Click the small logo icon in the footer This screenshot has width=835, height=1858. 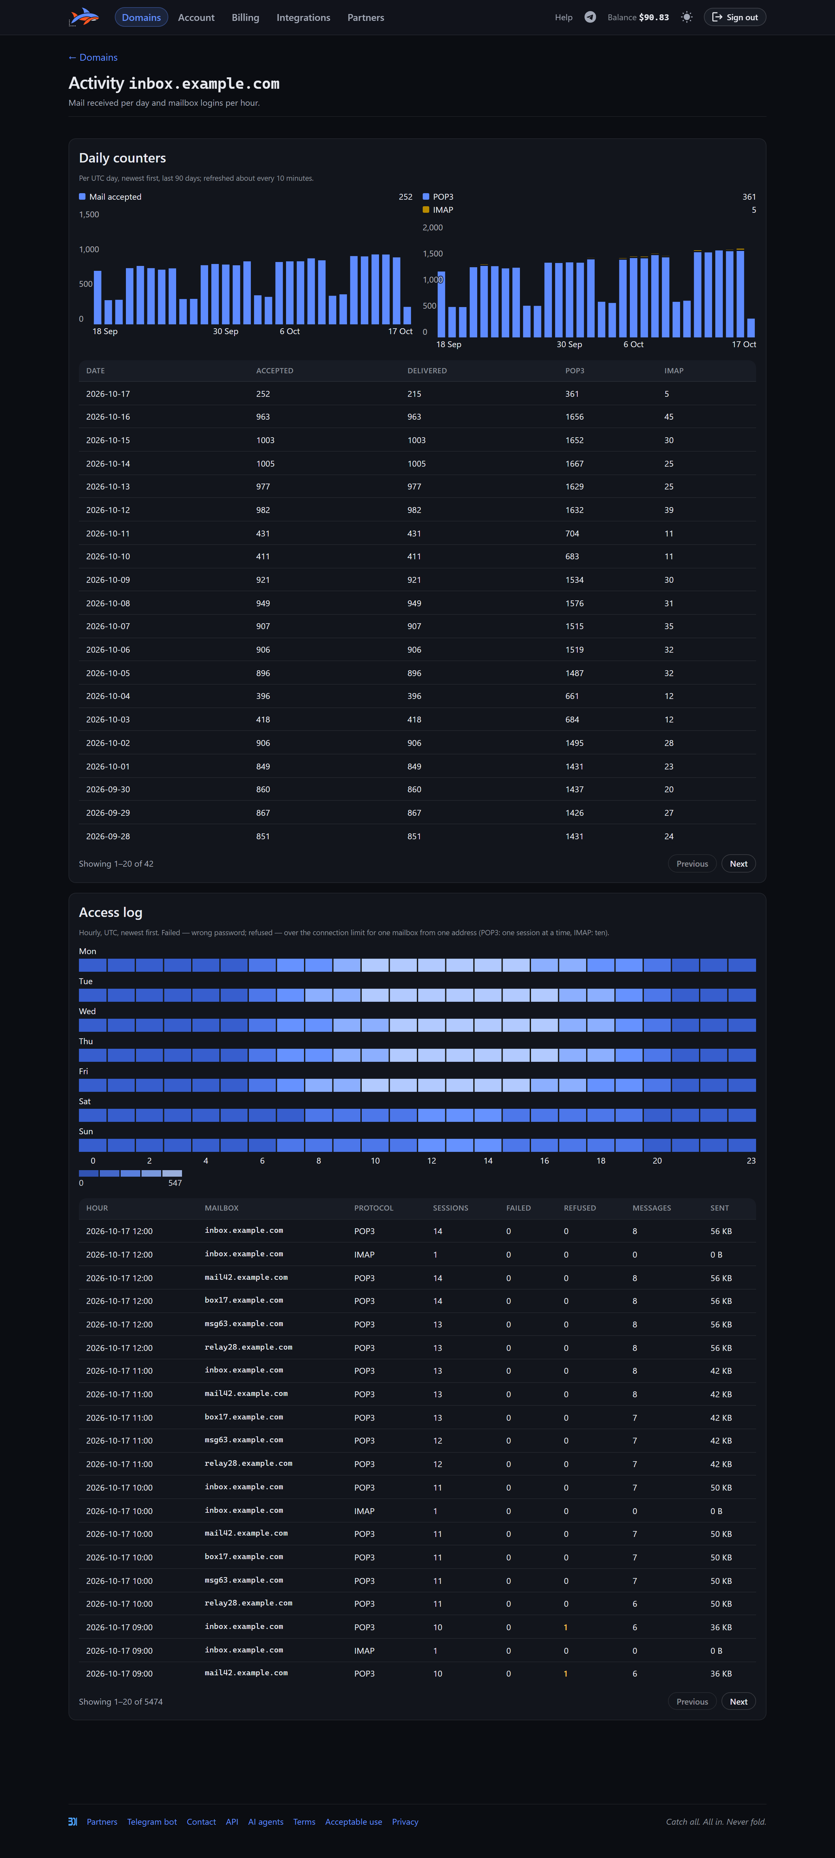pos(73,1821)
